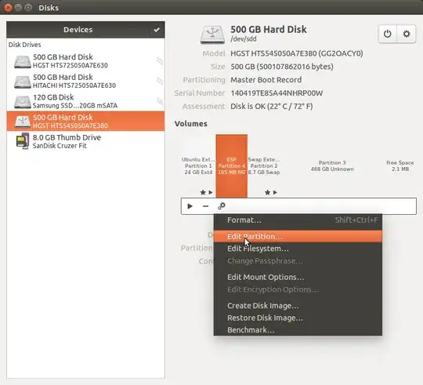Click the Volumes heading
This screenshot has width=423, height=385.
190,124
